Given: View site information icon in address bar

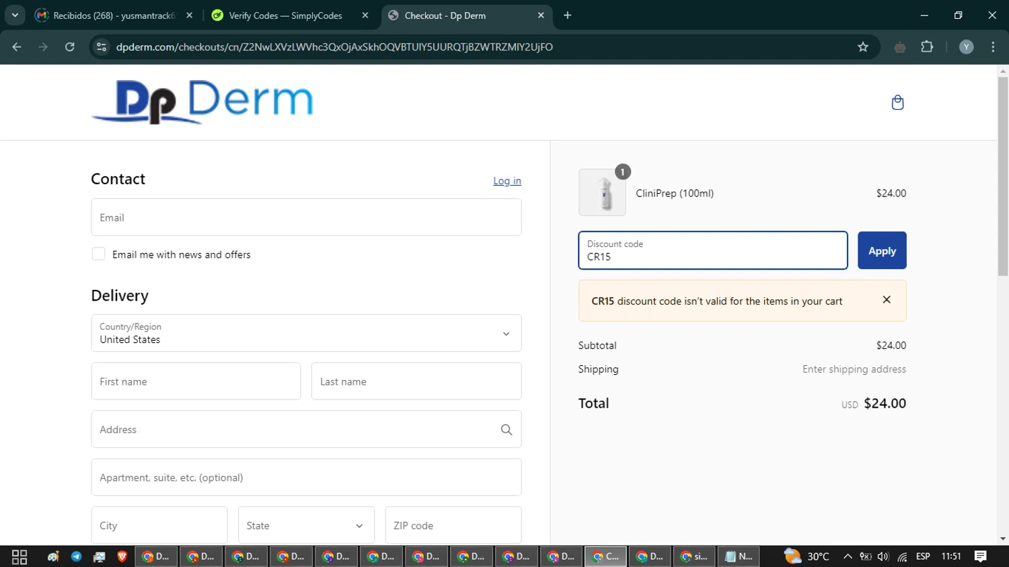Looking at the screenshot, I should 102,46.
